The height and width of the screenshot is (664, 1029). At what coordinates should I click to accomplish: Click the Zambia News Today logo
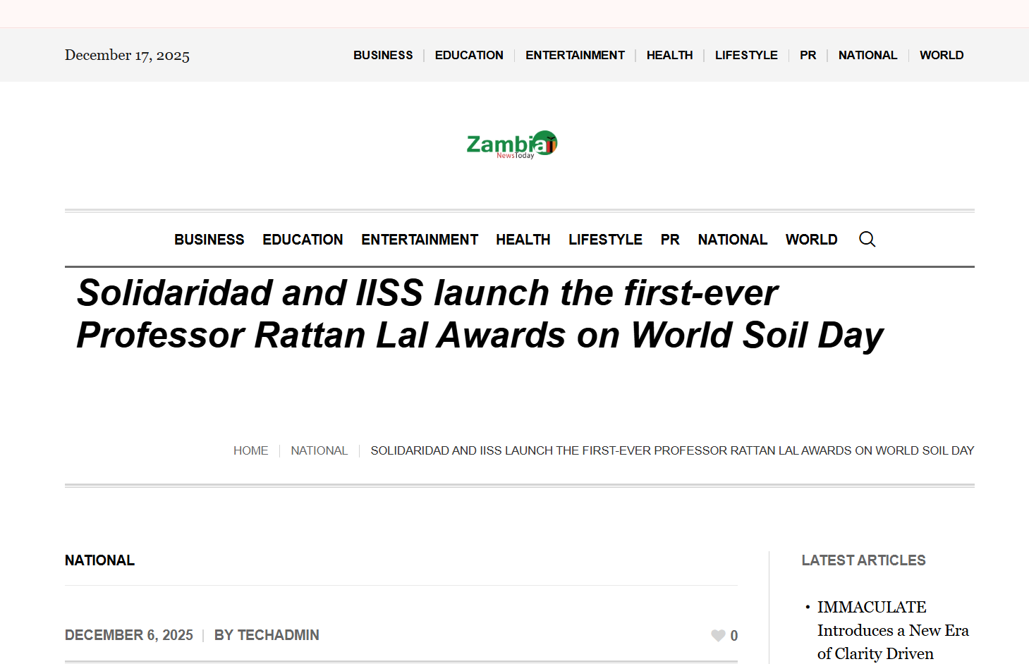pos(512,145)
